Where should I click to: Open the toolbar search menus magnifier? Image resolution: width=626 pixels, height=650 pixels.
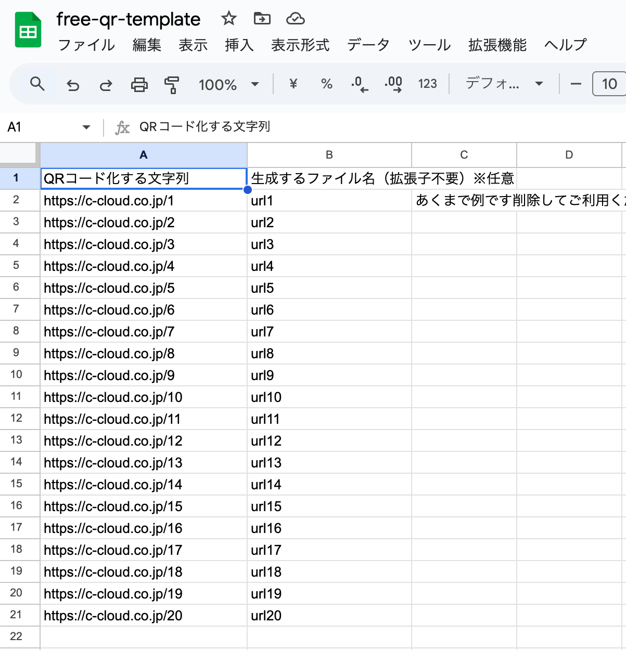click(37, 84)
